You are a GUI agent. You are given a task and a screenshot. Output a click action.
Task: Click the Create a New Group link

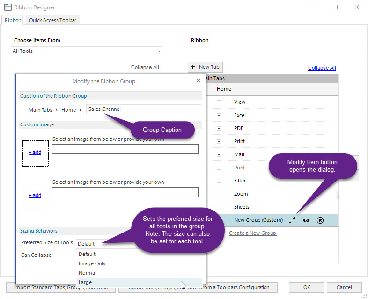[x=252, y=233]
